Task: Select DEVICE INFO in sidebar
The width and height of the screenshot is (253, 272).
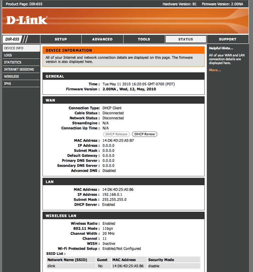Action: [x=21, y=48]
